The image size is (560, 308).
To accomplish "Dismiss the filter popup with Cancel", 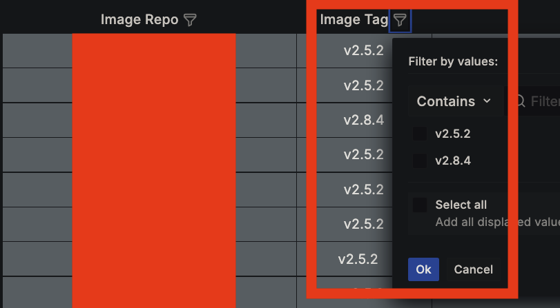I will [x=473, y=269].
